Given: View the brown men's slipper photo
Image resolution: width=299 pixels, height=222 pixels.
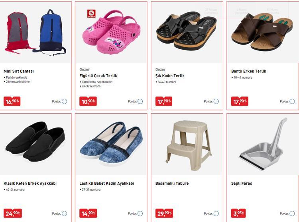Looking at the screenshot, I should pyautogui.click(x=262, y=31).
